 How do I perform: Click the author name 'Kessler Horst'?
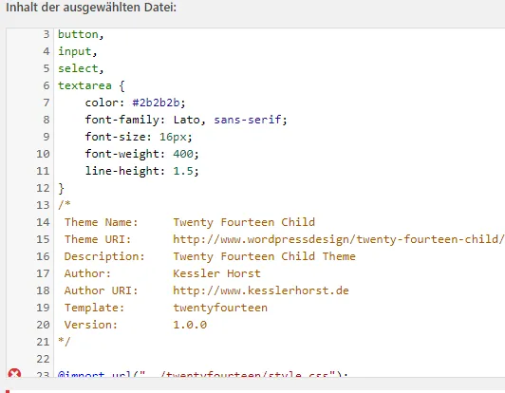tap(216, 273)
